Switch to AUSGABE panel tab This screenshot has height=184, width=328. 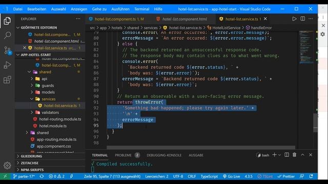[x=196, y=155]
